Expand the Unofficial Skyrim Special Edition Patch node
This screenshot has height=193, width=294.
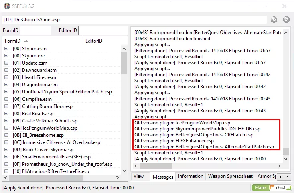[x=6, y=92]
